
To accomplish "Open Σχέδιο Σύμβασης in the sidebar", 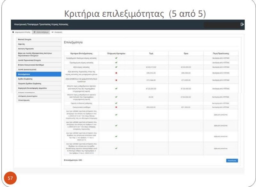I will 25,78.
